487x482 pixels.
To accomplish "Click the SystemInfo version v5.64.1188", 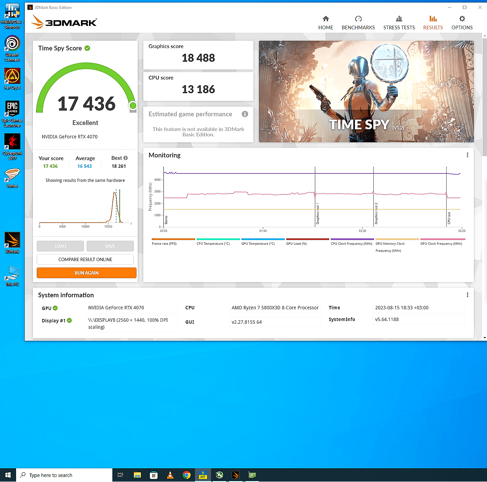I will pyautogui.click(x=418, y=319).
